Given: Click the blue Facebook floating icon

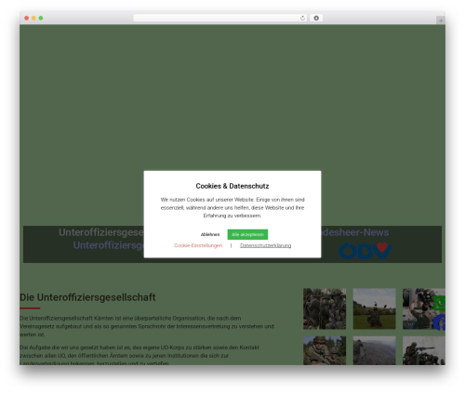Looking at the screenshot, I should click(x=439, y=322).
